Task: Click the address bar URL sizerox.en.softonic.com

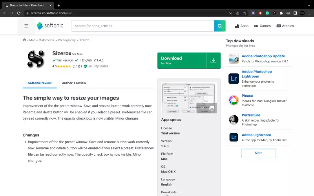Action: tap(51, 13)
